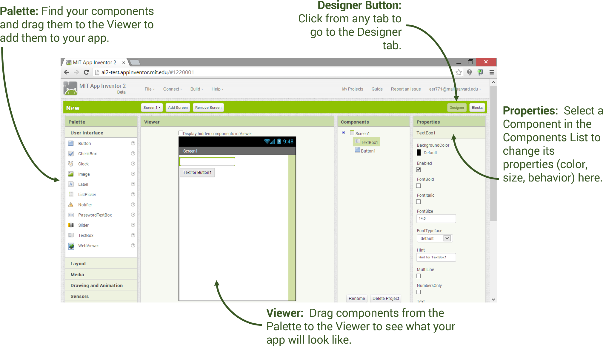Click the Add Screen button
The image size is (603, 346).
click(x=177, y=108)
